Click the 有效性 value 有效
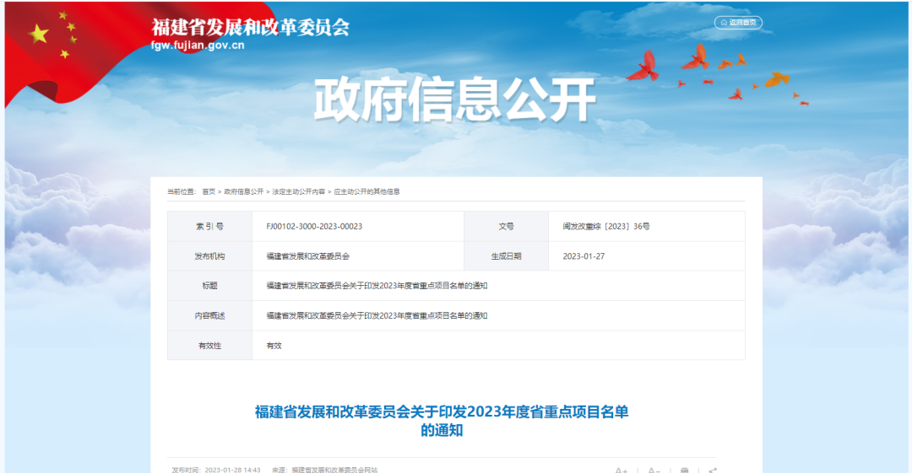Viewport: 912px width, 473px height. coord(274,346)
